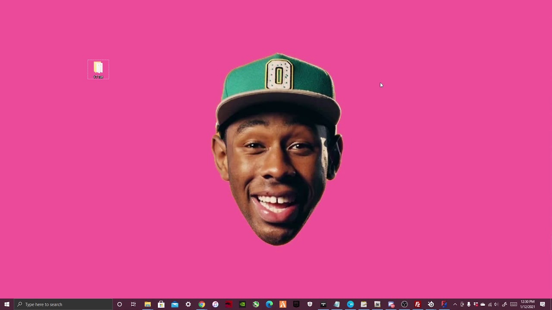Open Settings gear in the taskbar
This screenshot has height=310, width=552.
188,304
